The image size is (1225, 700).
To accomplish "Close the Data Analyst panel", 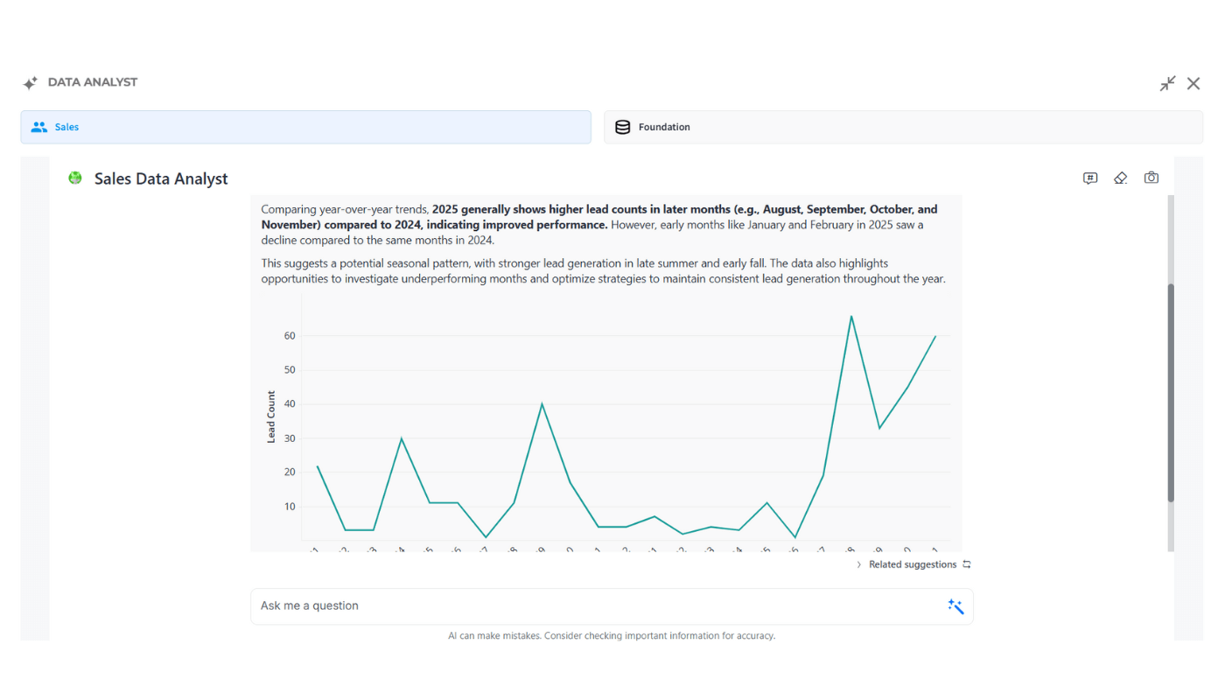I will pos(1193,83).
